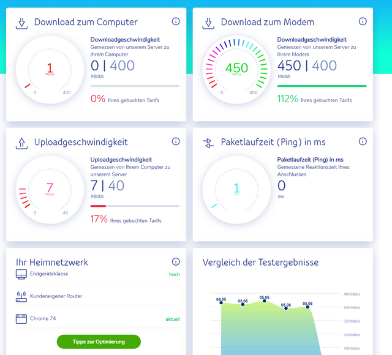Click the green 'aktuell' status label

[172, 319]
